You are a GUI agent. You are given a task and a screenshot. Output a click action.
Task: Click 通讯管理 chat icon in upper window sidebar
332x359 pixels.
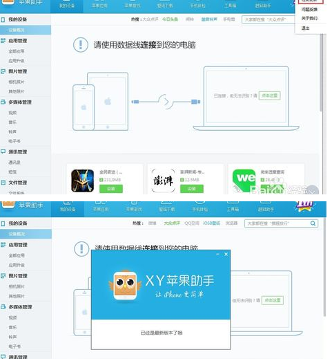point(3,151)
